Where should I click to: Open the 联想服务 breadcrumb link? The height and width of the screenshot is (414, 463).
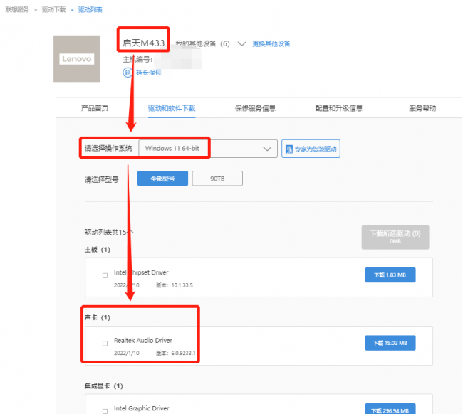17,10
